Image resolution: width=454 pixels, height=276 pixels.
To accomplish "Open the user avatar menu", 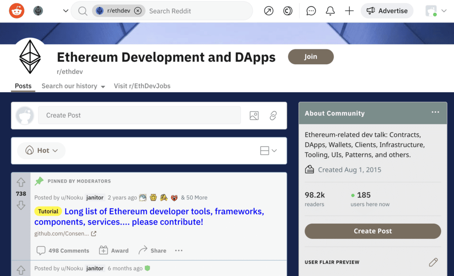I will click(431, 11).
